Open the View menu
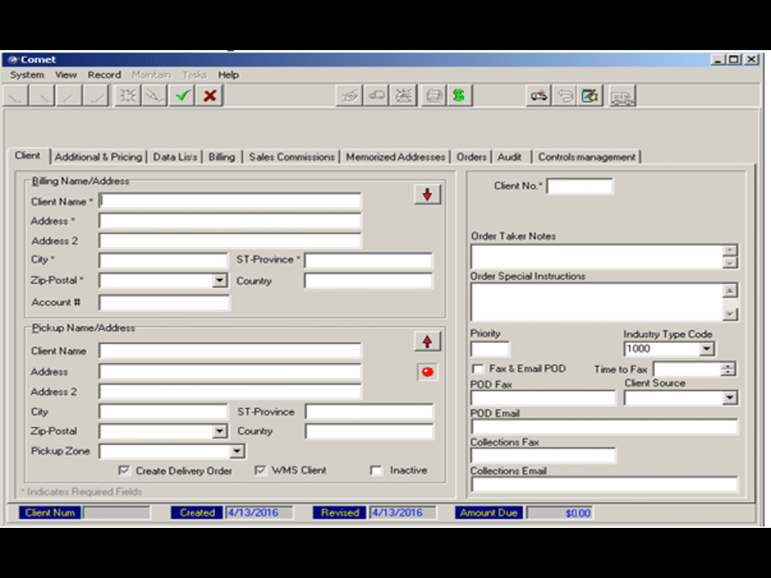The height and width of the screenshot is (578, 771). 66,75
